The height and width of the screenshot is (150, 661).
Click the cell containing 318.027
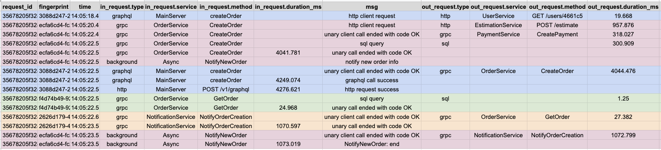coord(623,34)
